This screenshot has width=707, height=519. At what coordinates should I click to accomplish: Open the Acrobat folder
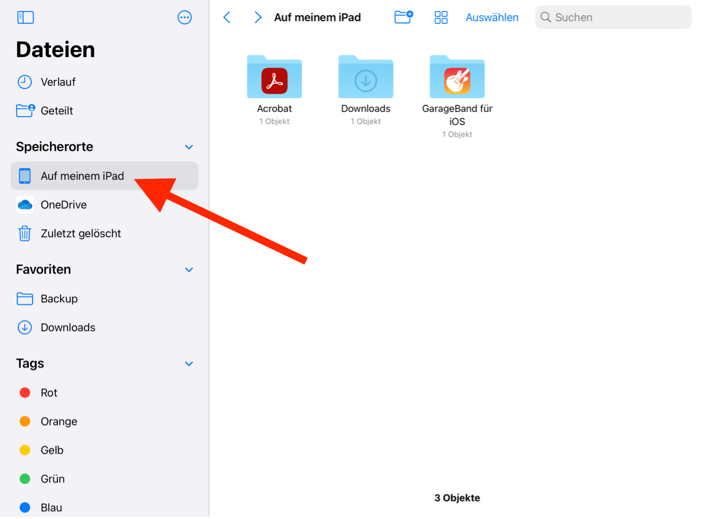coord(274,77)
